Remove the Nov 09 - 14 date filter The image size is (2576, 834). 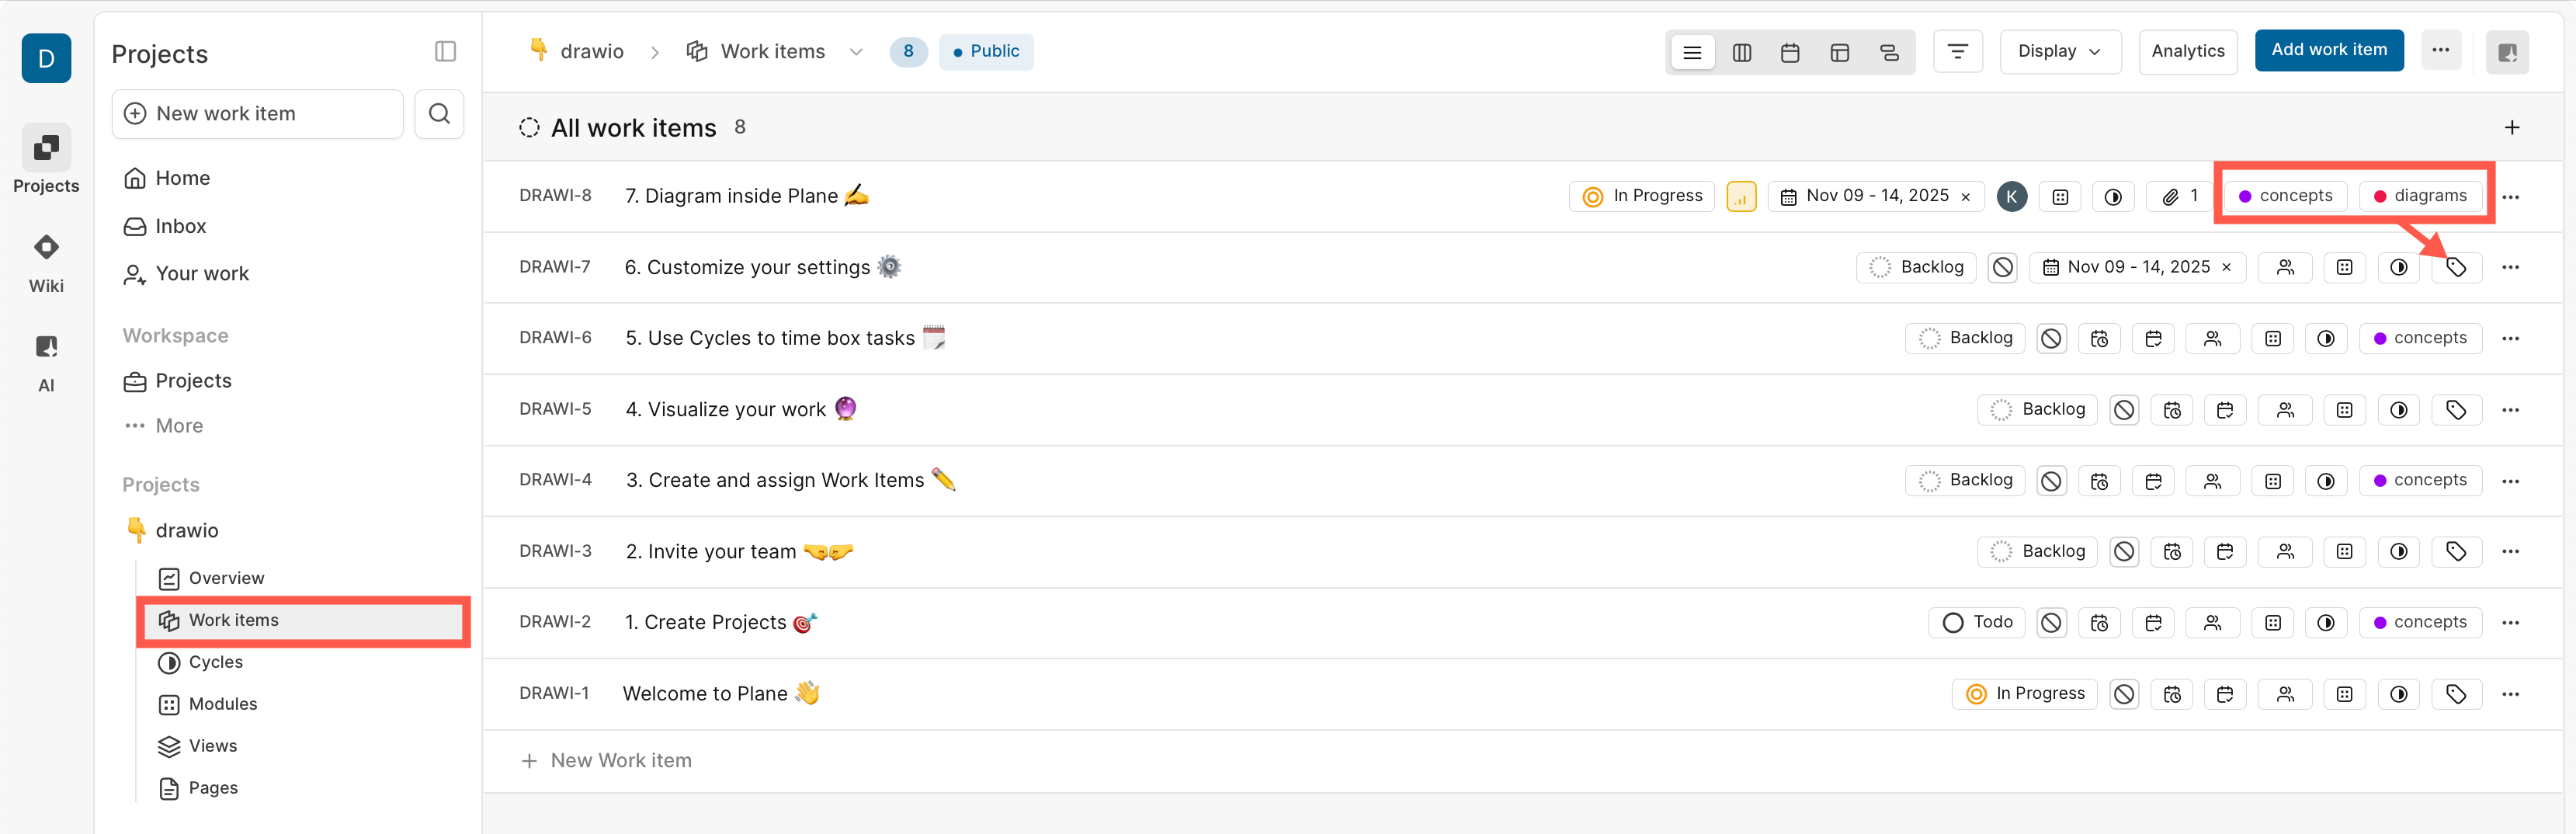1966,196
